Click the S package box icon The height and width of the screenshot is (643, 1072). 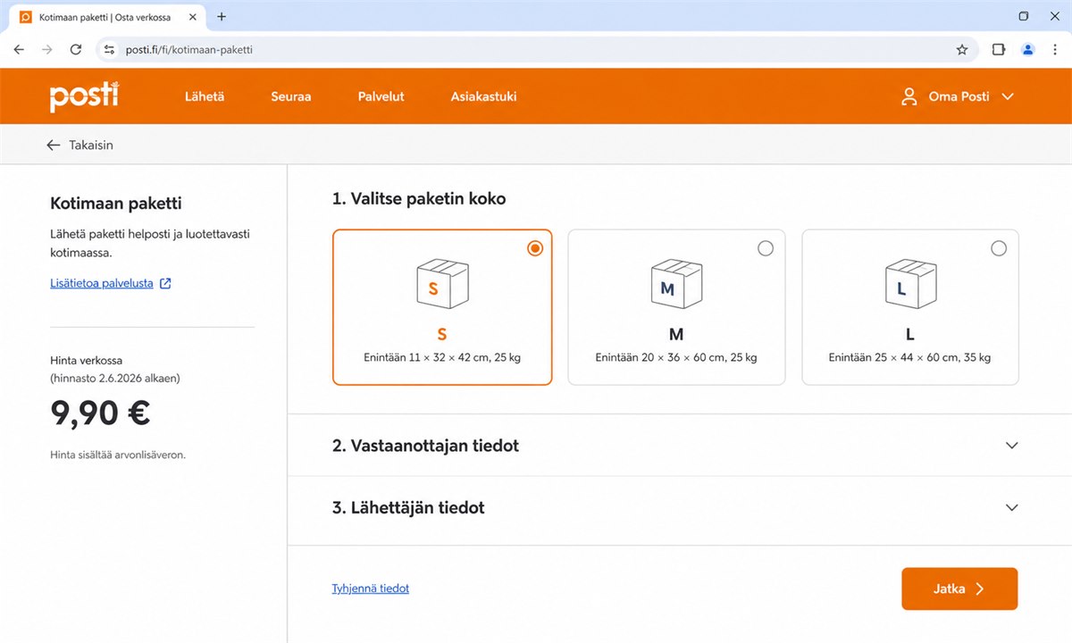click(x=442, y=286)
